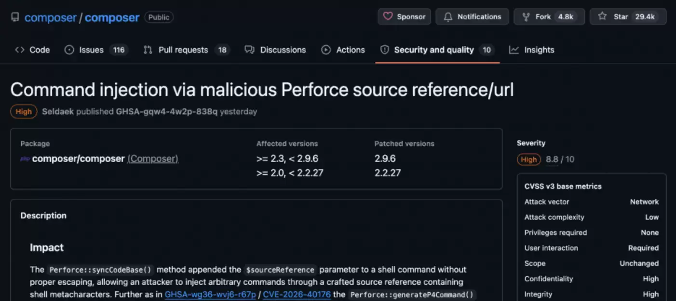Click the Confidentiality High value
Image resolution: width=676 pixels, height=301 pixels.
click(651, 279)
